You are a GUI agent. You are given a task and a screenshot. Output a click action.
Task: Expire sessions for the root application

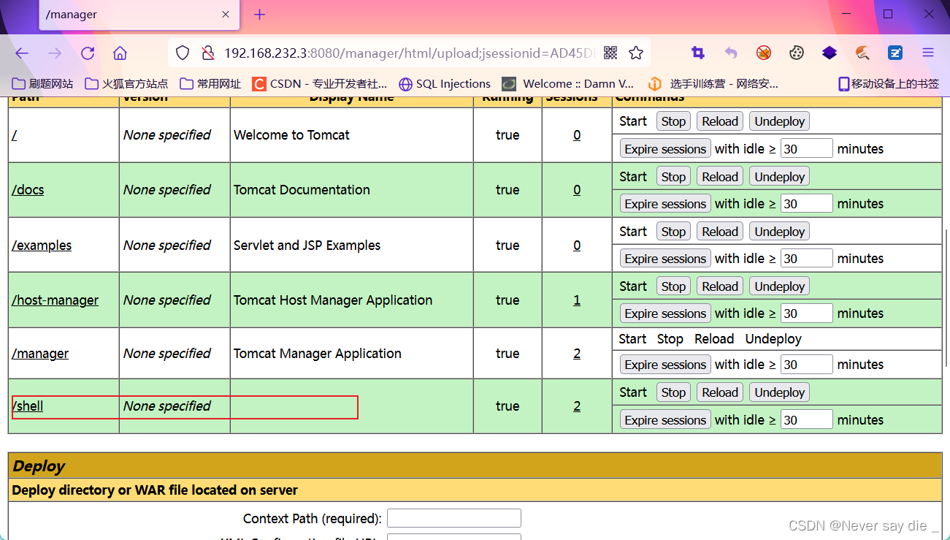665,149
